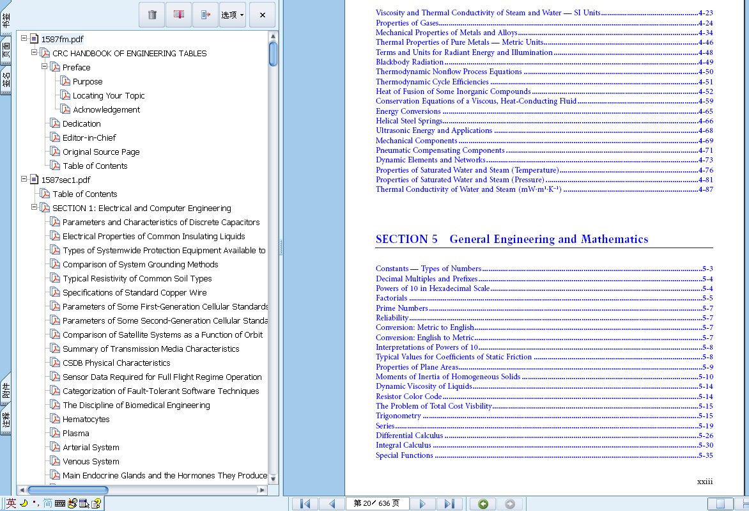Click the Plasma bookmark icon

56,432
